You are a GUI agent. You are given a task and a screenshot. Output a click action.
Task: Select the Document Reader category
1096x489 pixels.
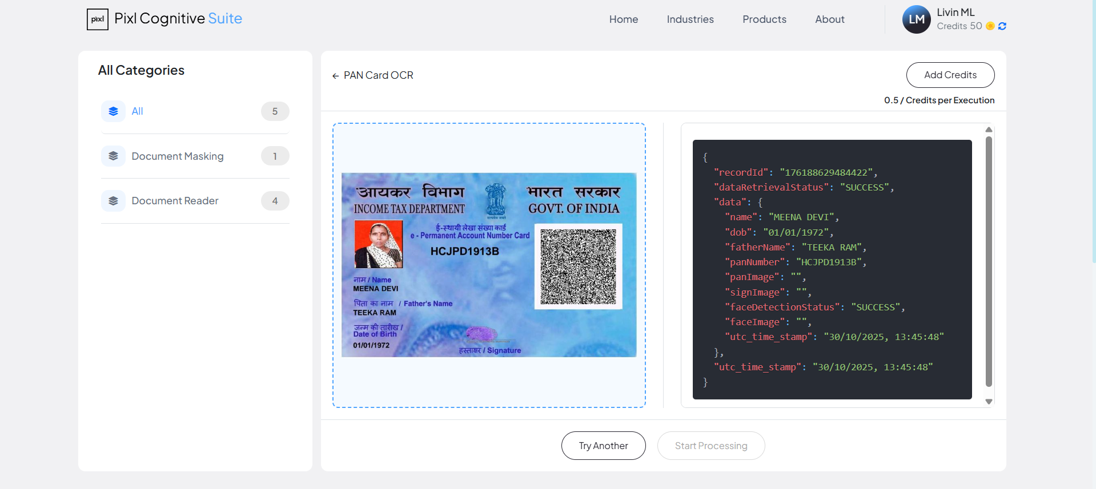click(195, 201)
